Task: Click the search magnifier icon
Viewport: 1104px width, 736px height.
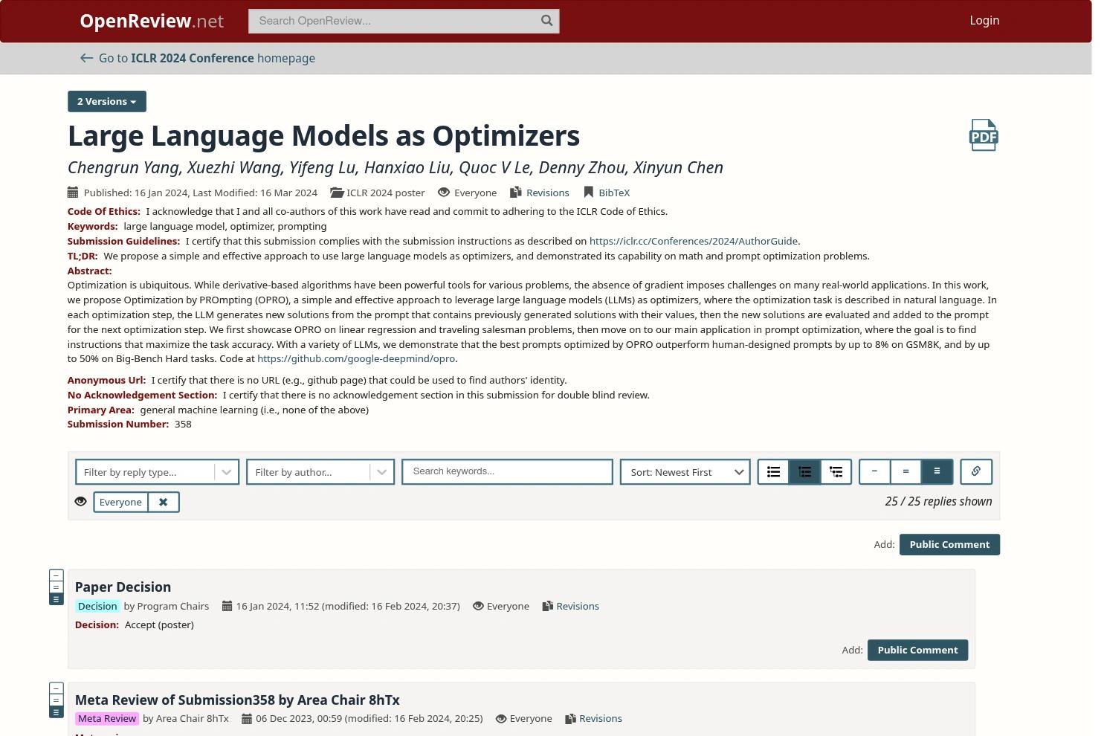Action: tap(547, 21)
